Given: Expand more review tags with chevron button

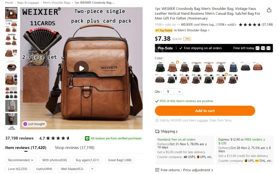Looking at the screenshot, I should point(92,169).
